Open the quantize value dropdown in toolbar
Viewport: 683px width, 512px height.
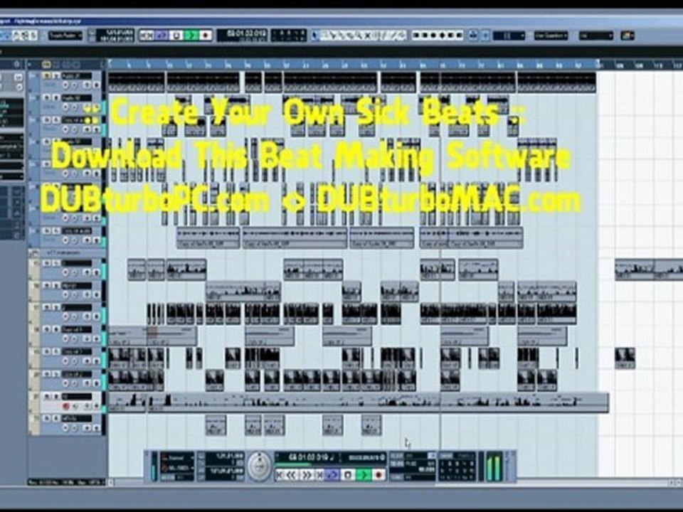[x=596, y=36]
